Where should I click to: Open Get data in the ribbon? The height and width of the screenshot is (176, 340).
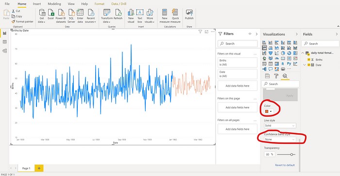(42, 16)
